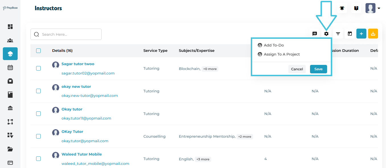
Task: Open the message chat icon in toolbar
Action: [315, 34]
